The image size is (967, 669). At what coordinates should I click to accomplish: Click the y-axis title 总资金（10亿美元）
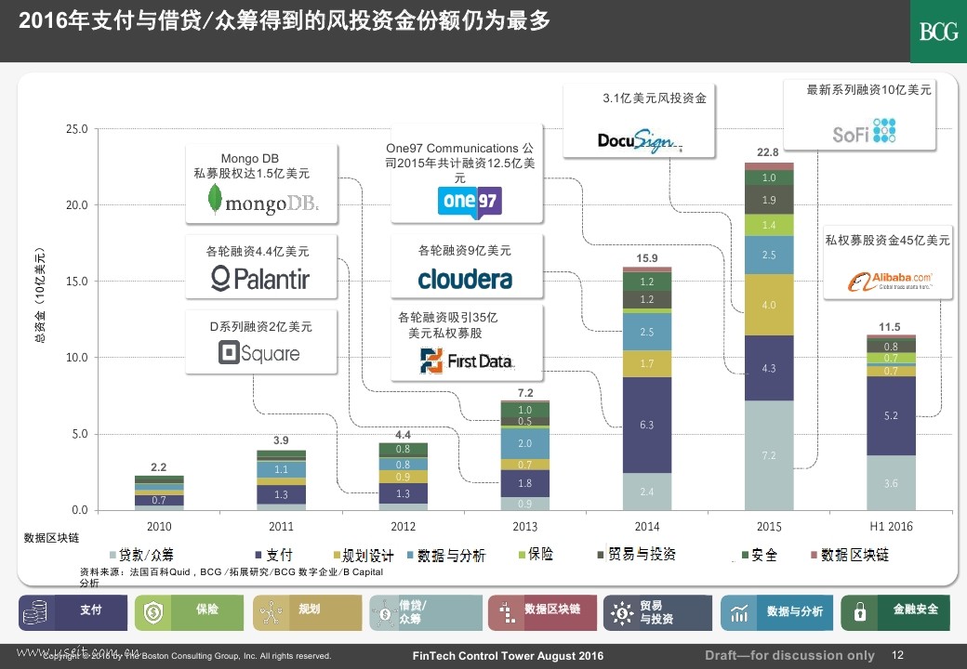[39, 295]
